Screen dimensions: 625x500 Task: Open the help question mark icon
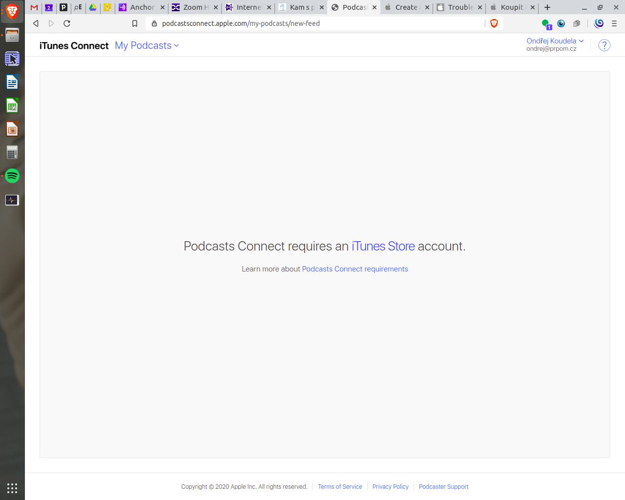tap(604, 45)
